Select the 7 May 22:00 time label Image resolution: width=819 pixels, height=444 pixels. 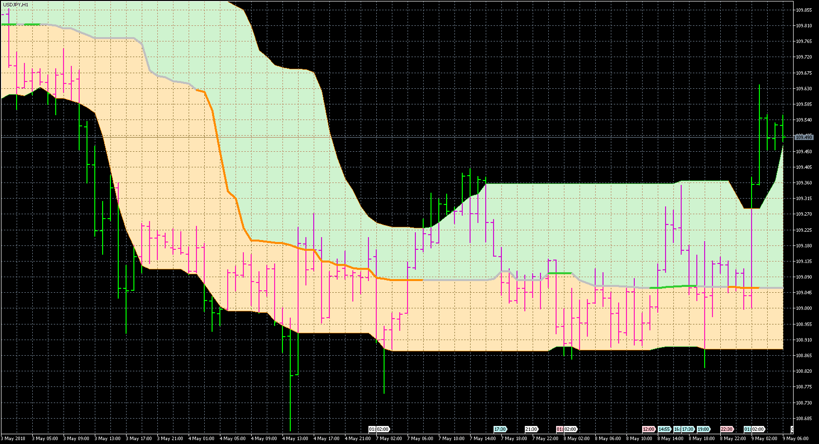[545, 439]
